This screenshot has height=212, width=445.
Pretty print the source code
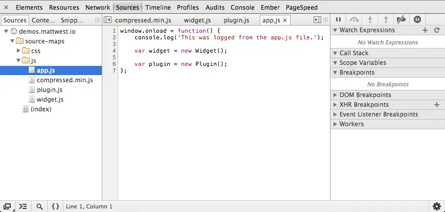[x=56, y=206]
